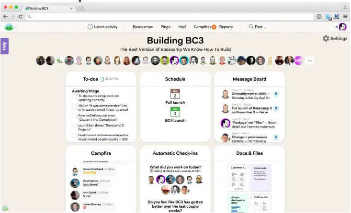Check off Invalid email addresses to-do

pyautogui.click(x=74, y=136)
